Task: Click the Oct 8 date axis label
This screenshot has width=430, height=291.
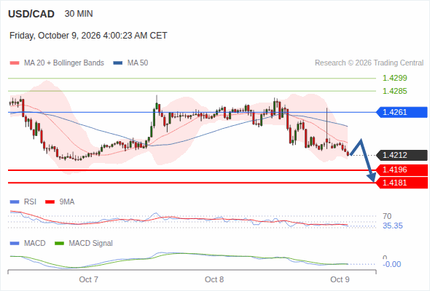Action: 214,279
